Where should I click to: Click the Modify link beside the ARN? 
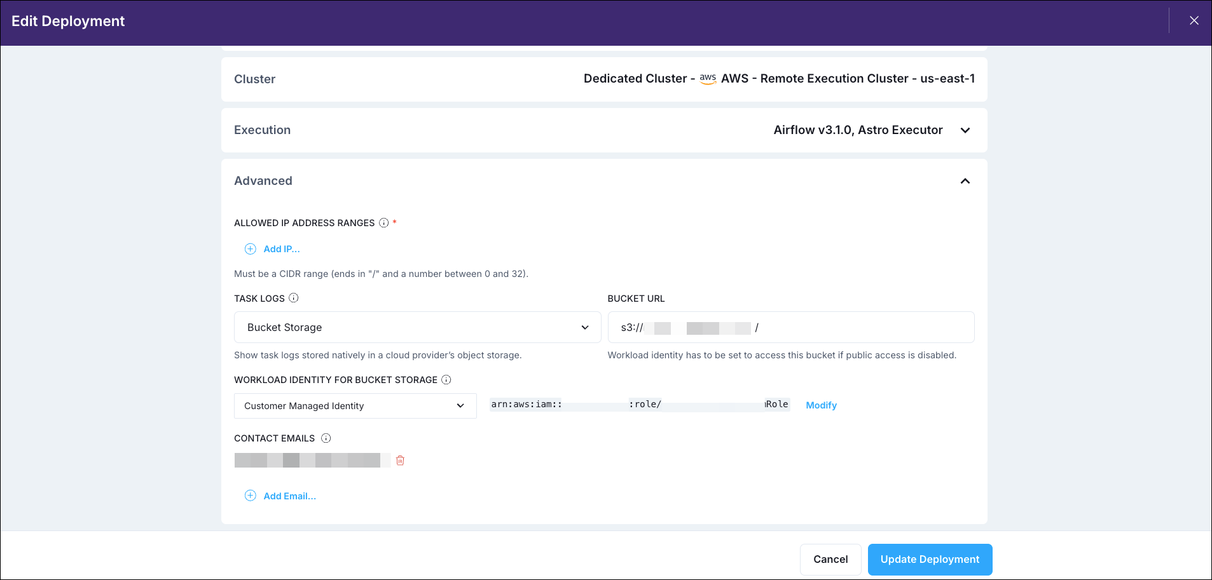(x=821, y=405)
